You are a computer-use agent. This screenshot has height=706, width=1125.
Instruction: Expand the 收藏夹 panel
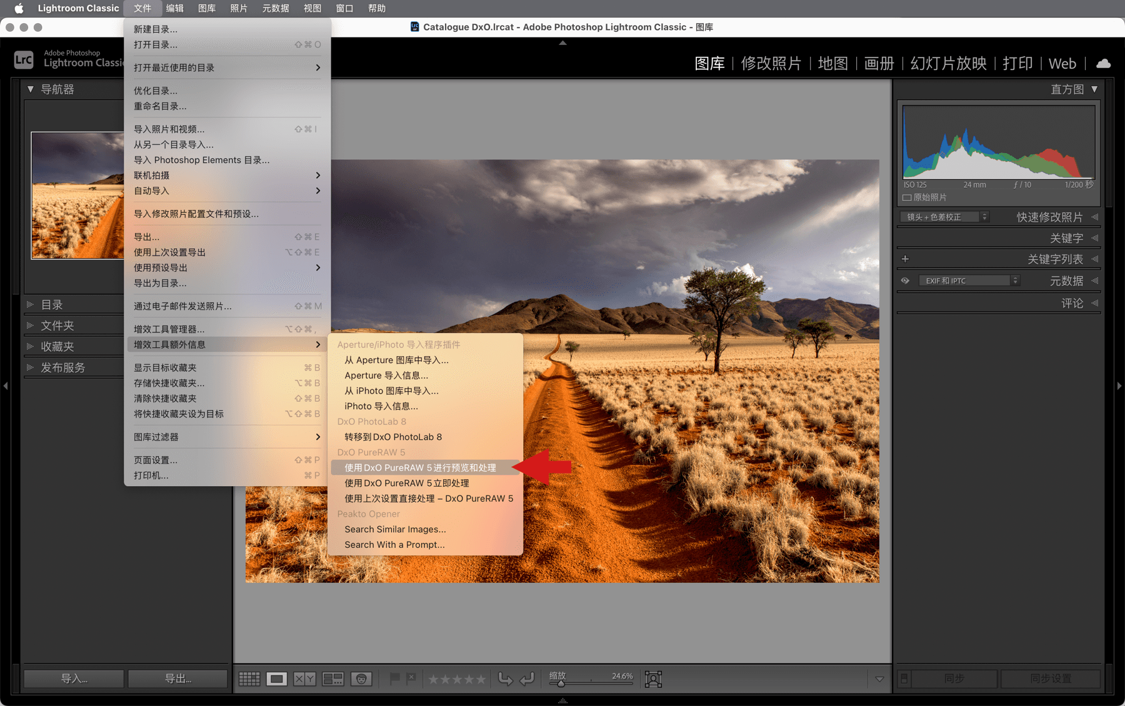tap(29, 346)
